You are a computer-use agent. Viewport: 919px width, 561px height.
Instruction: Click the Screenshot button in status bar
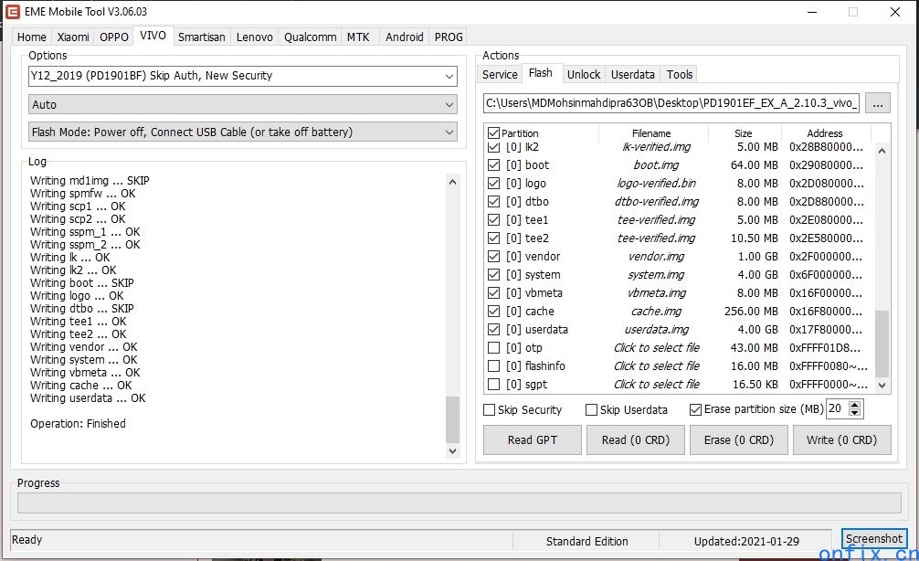tap(873, 539)
